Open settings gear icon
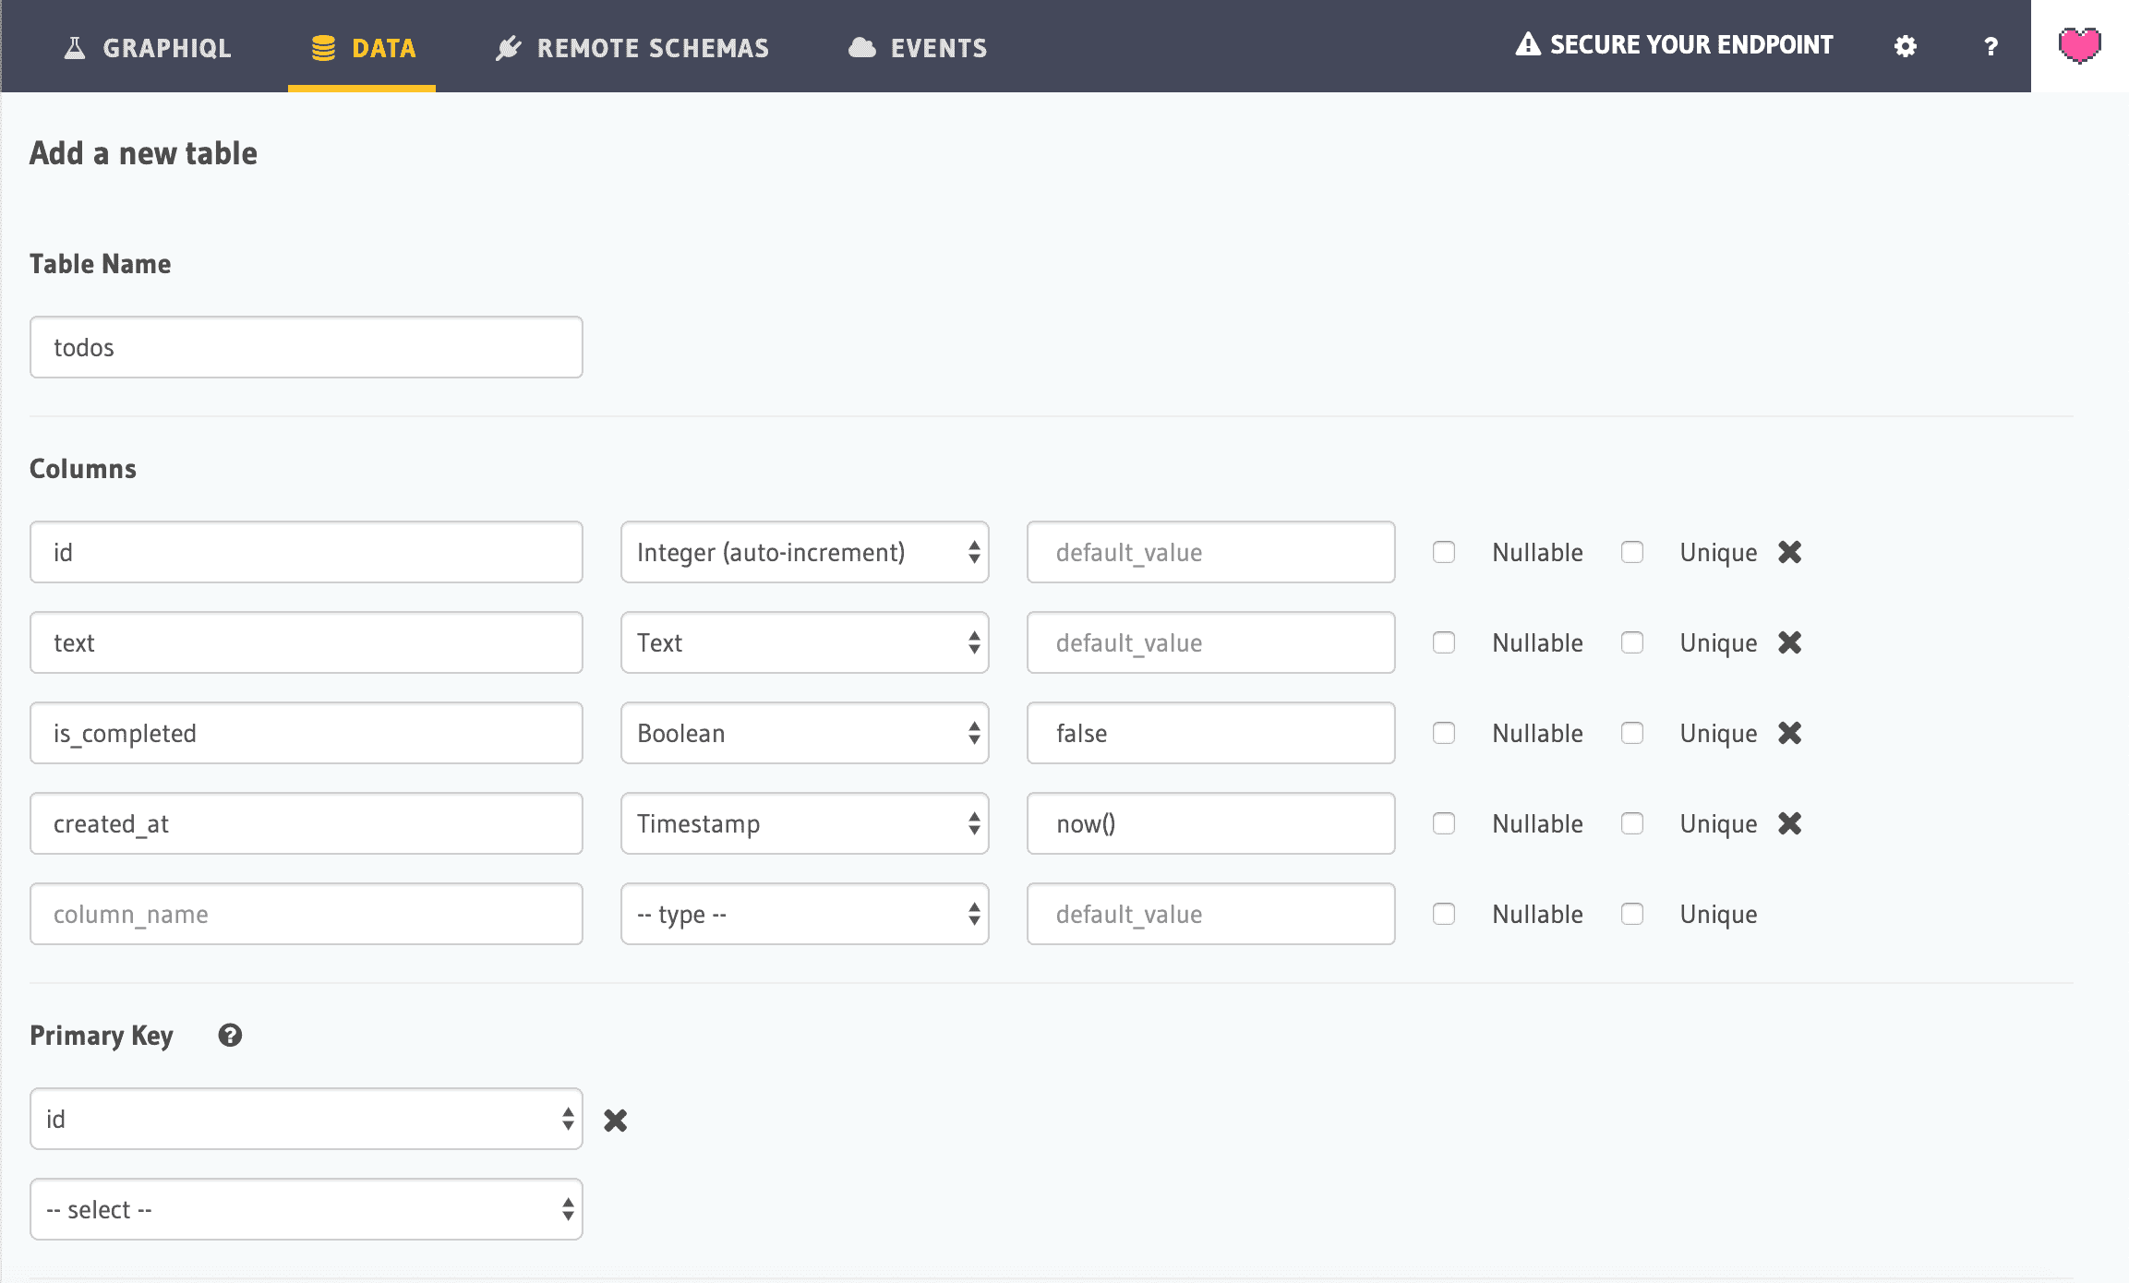This screenshot has width=2129, height=1283. 1906,46
